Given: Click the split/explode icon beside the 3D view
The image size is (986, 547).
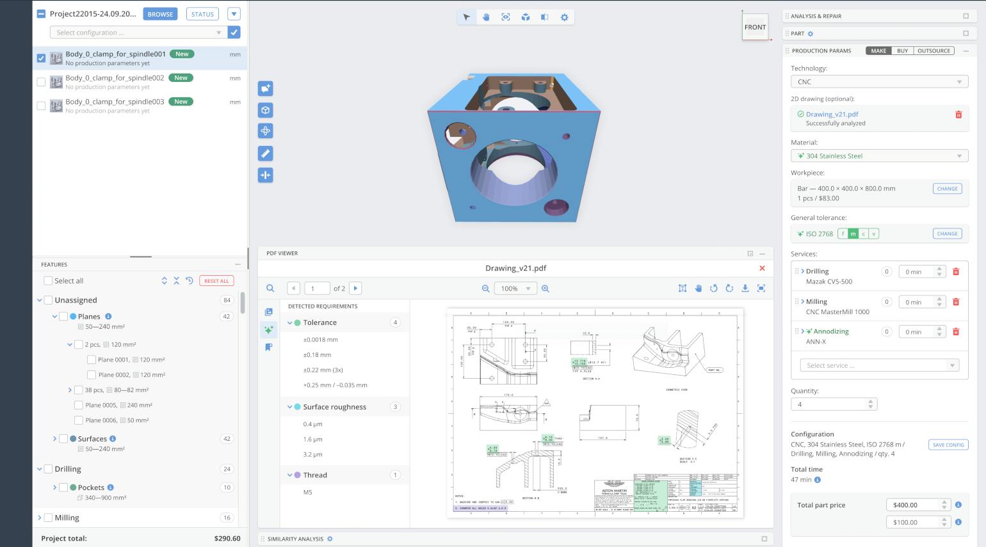Looking at the screenshot, I should [x=265, y=175].
